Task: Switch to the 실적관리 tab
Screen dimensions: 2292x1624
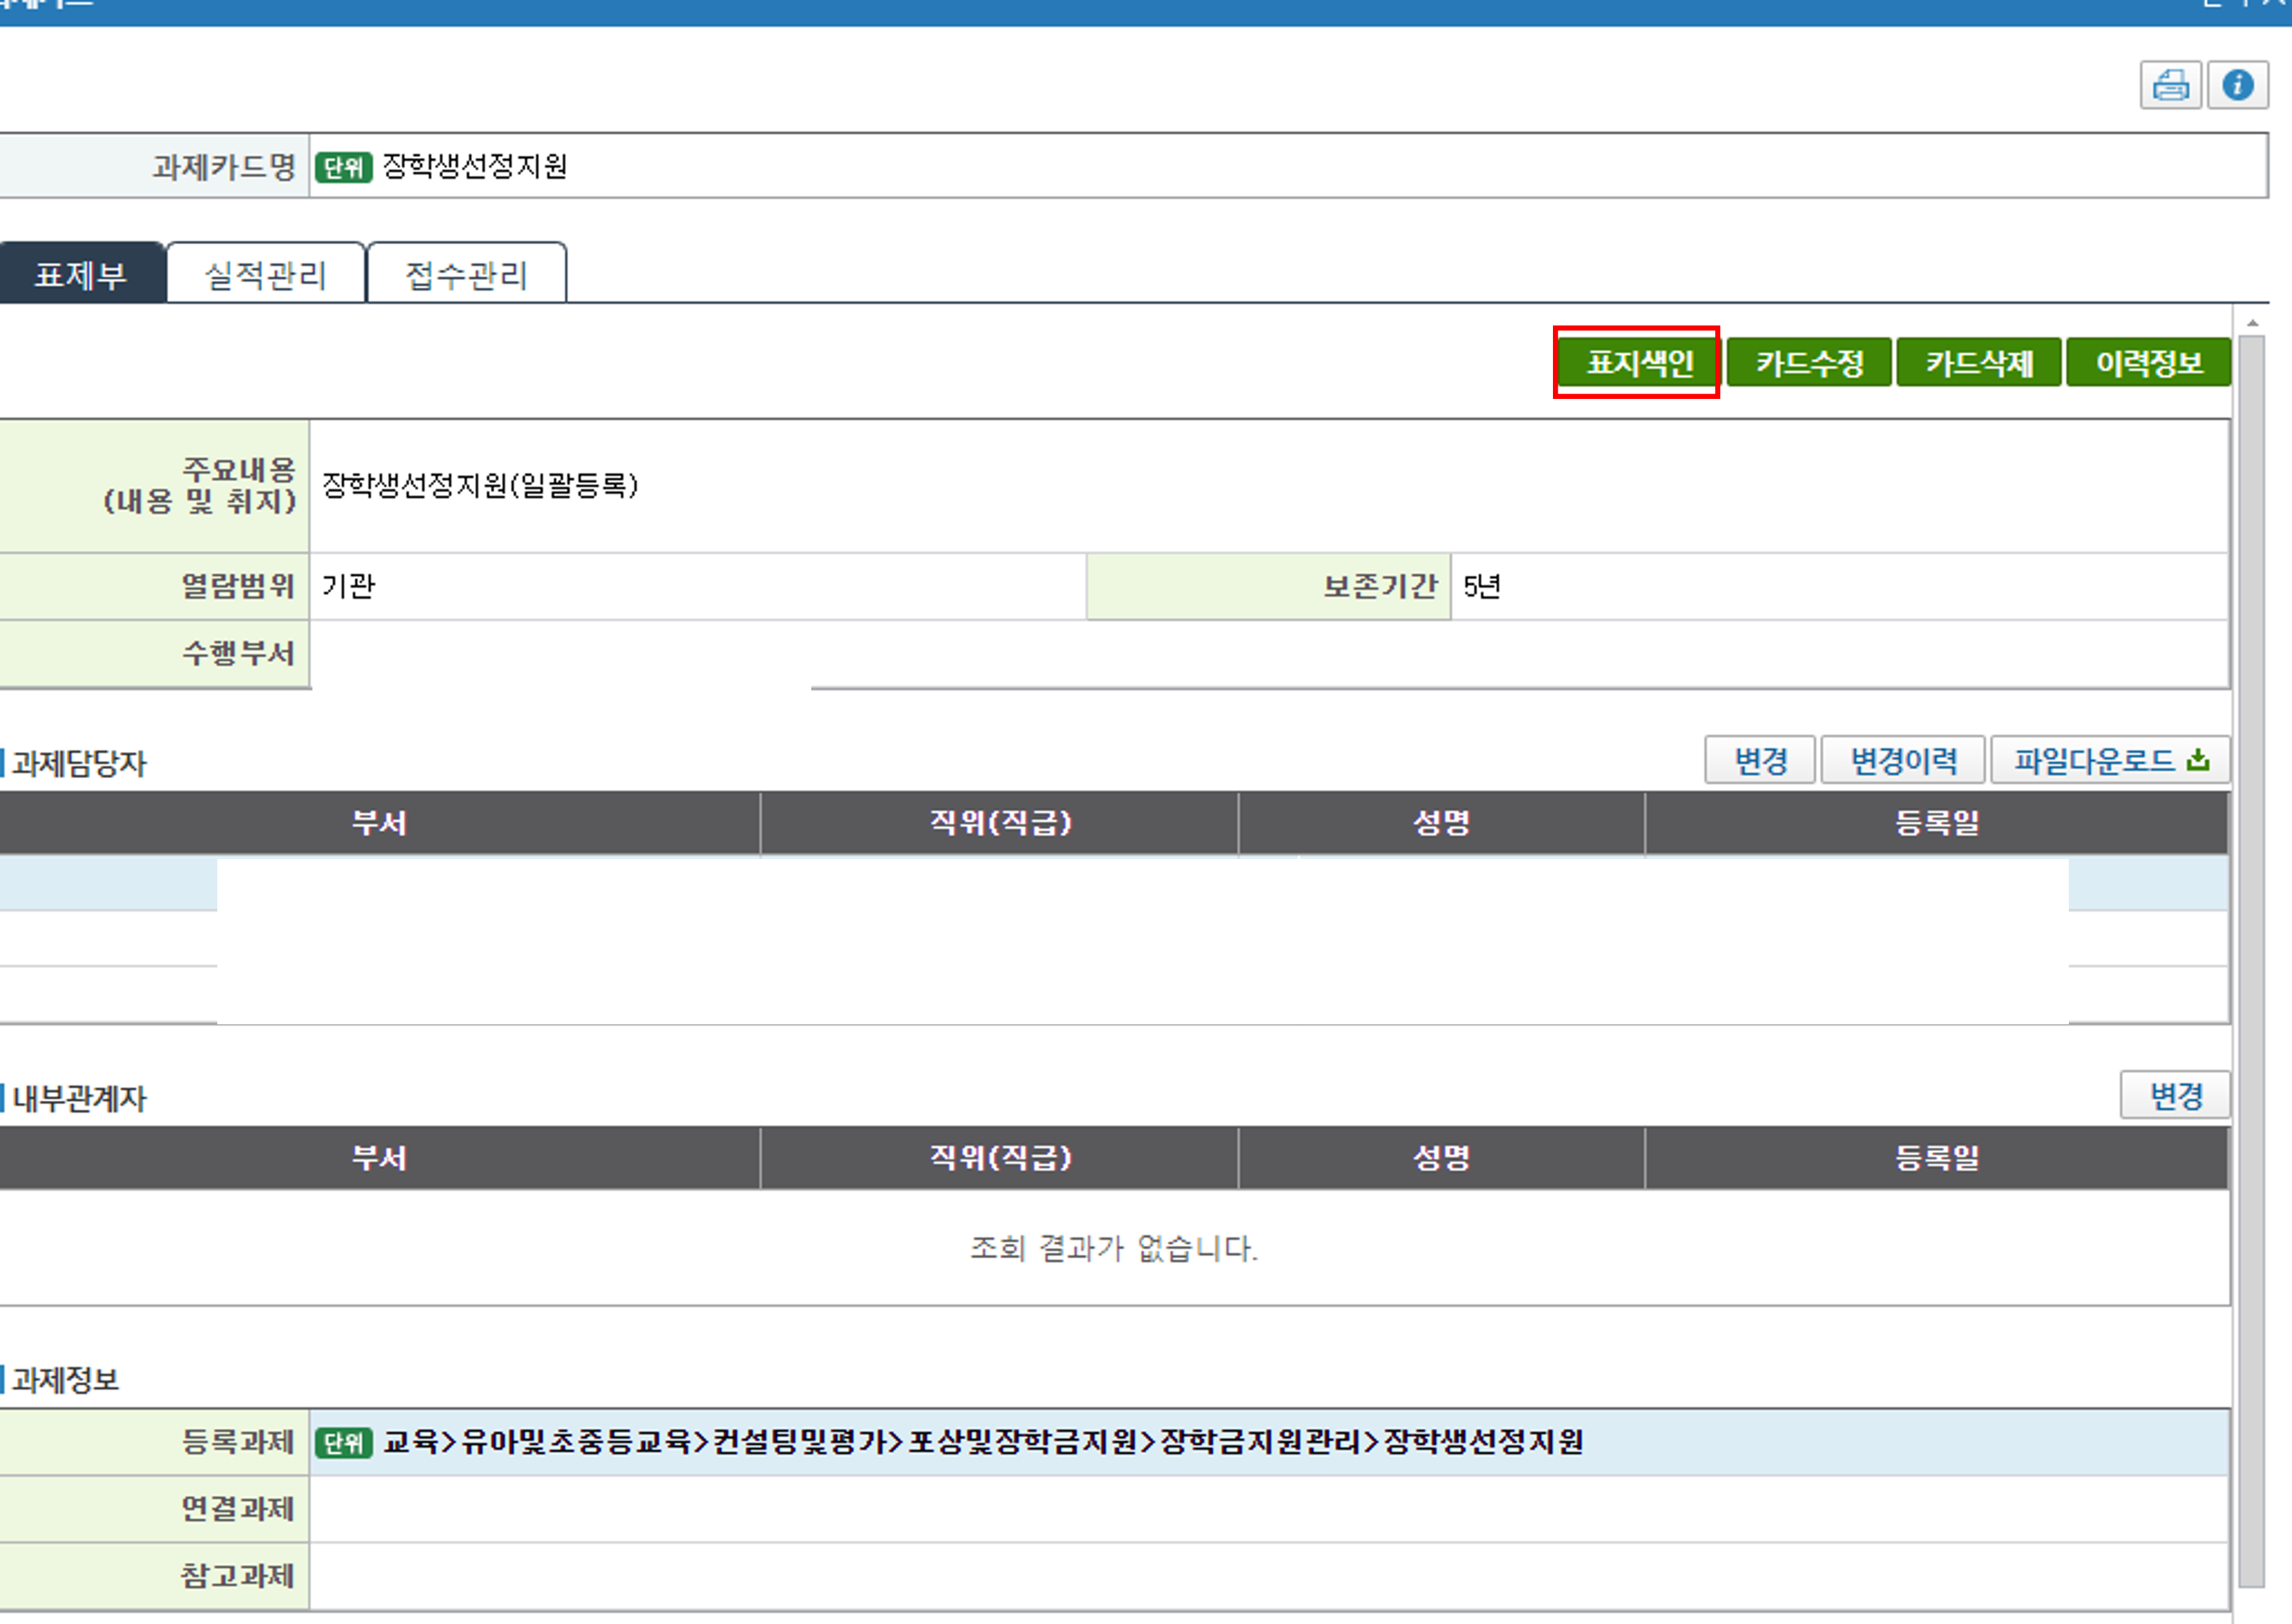Action: (266, 275)
